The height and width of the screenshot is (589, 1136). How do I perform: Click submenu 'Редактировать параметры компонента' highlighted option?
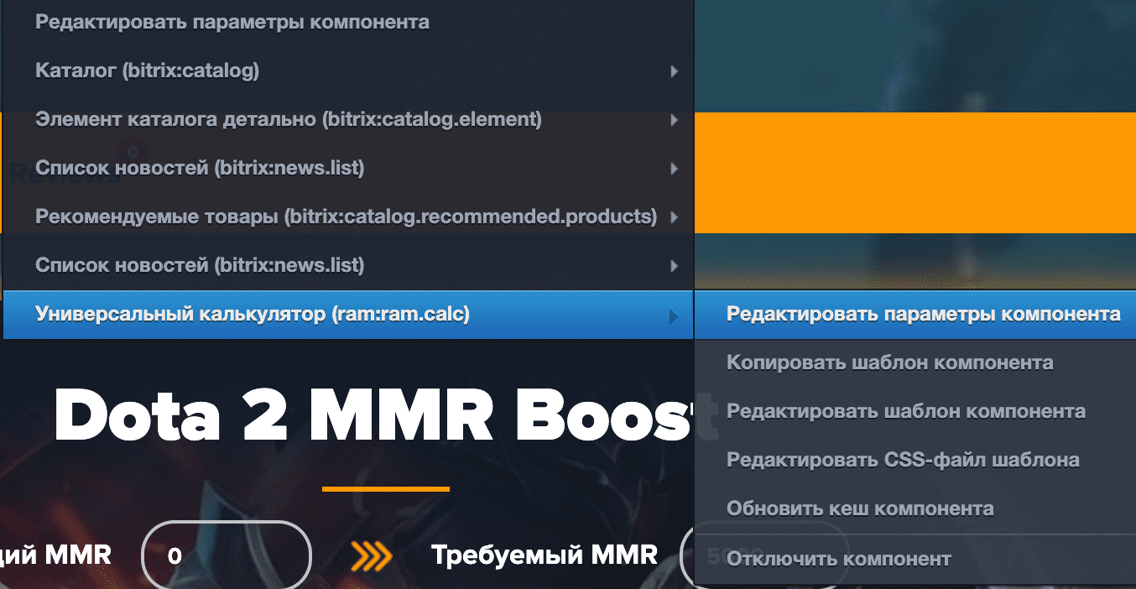click(915, 315)
